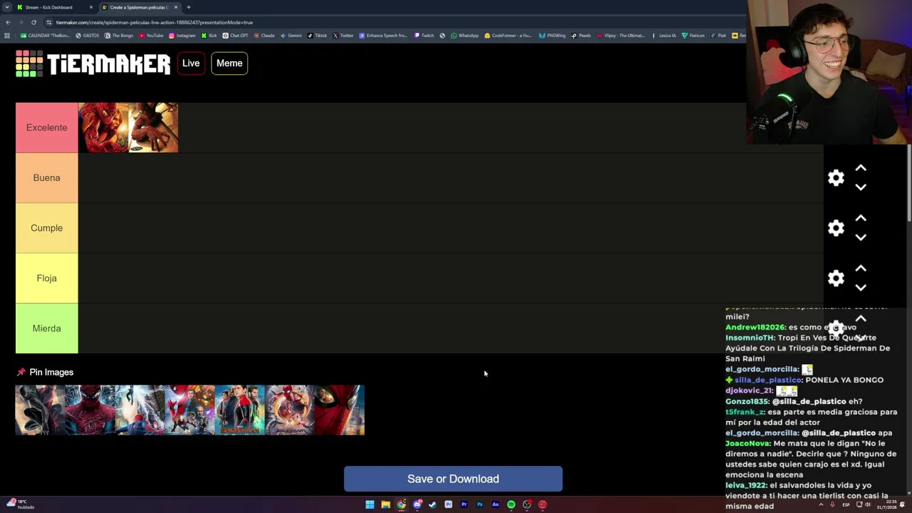Open the Chat GPT bookmark
Screen dimensions: 912x513
pos(235,36)
